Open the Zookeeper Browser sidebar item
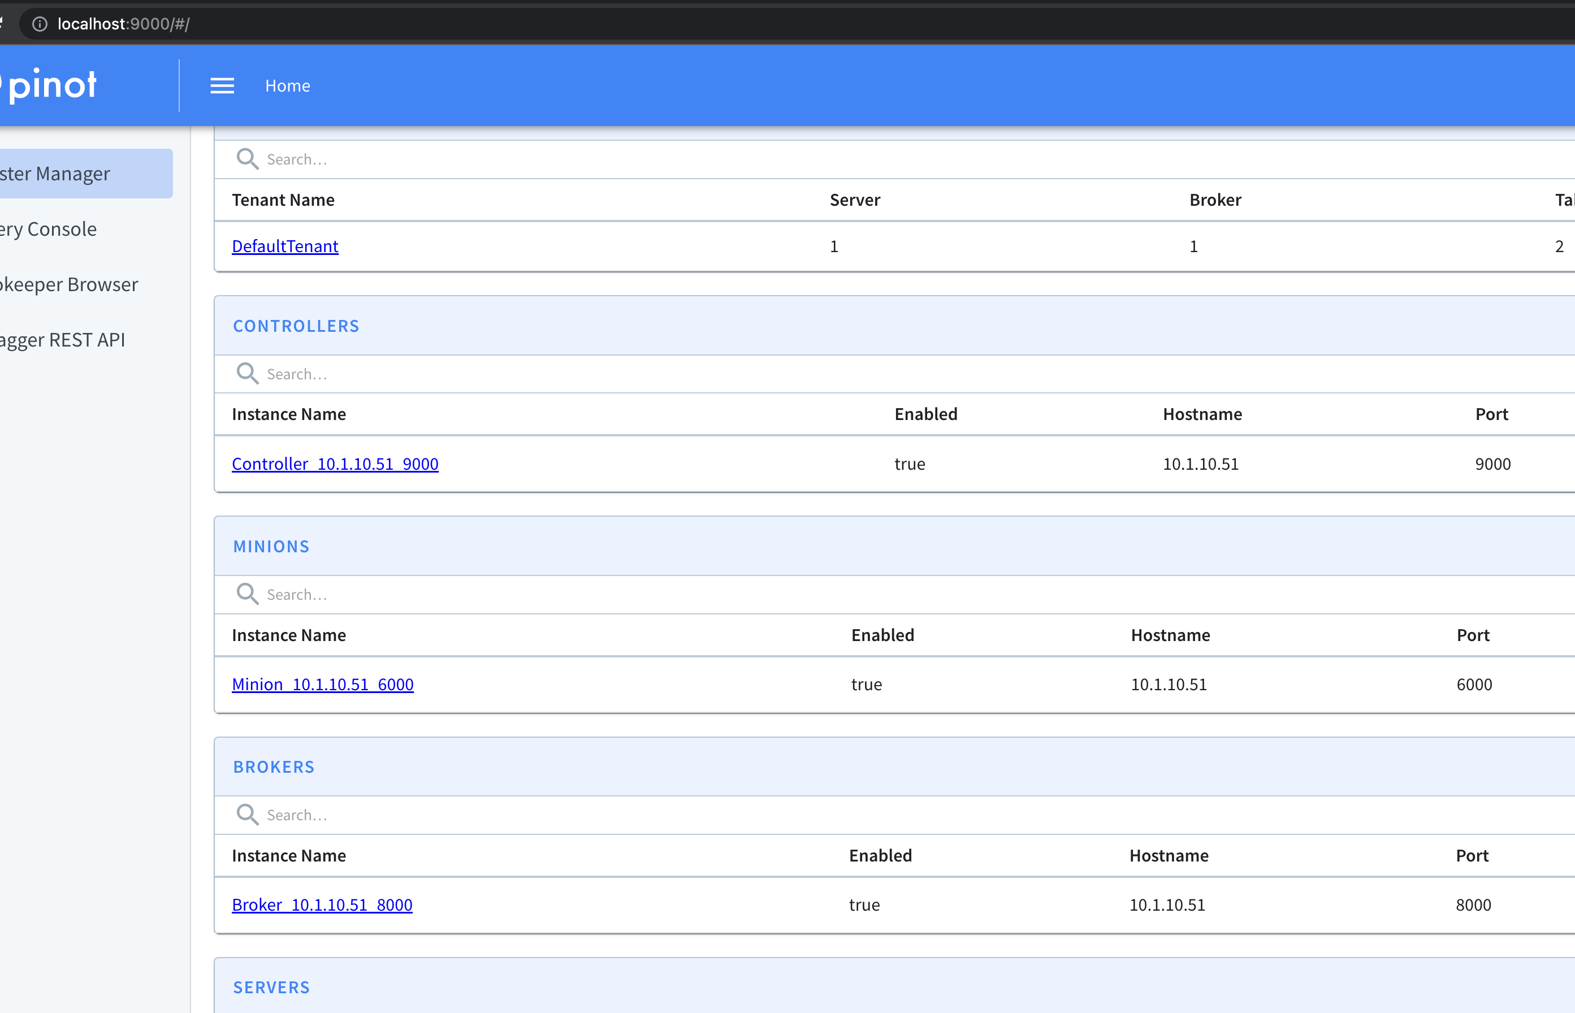The image size is (1575, 1013). pyautogui.click(x=69, y=284)
